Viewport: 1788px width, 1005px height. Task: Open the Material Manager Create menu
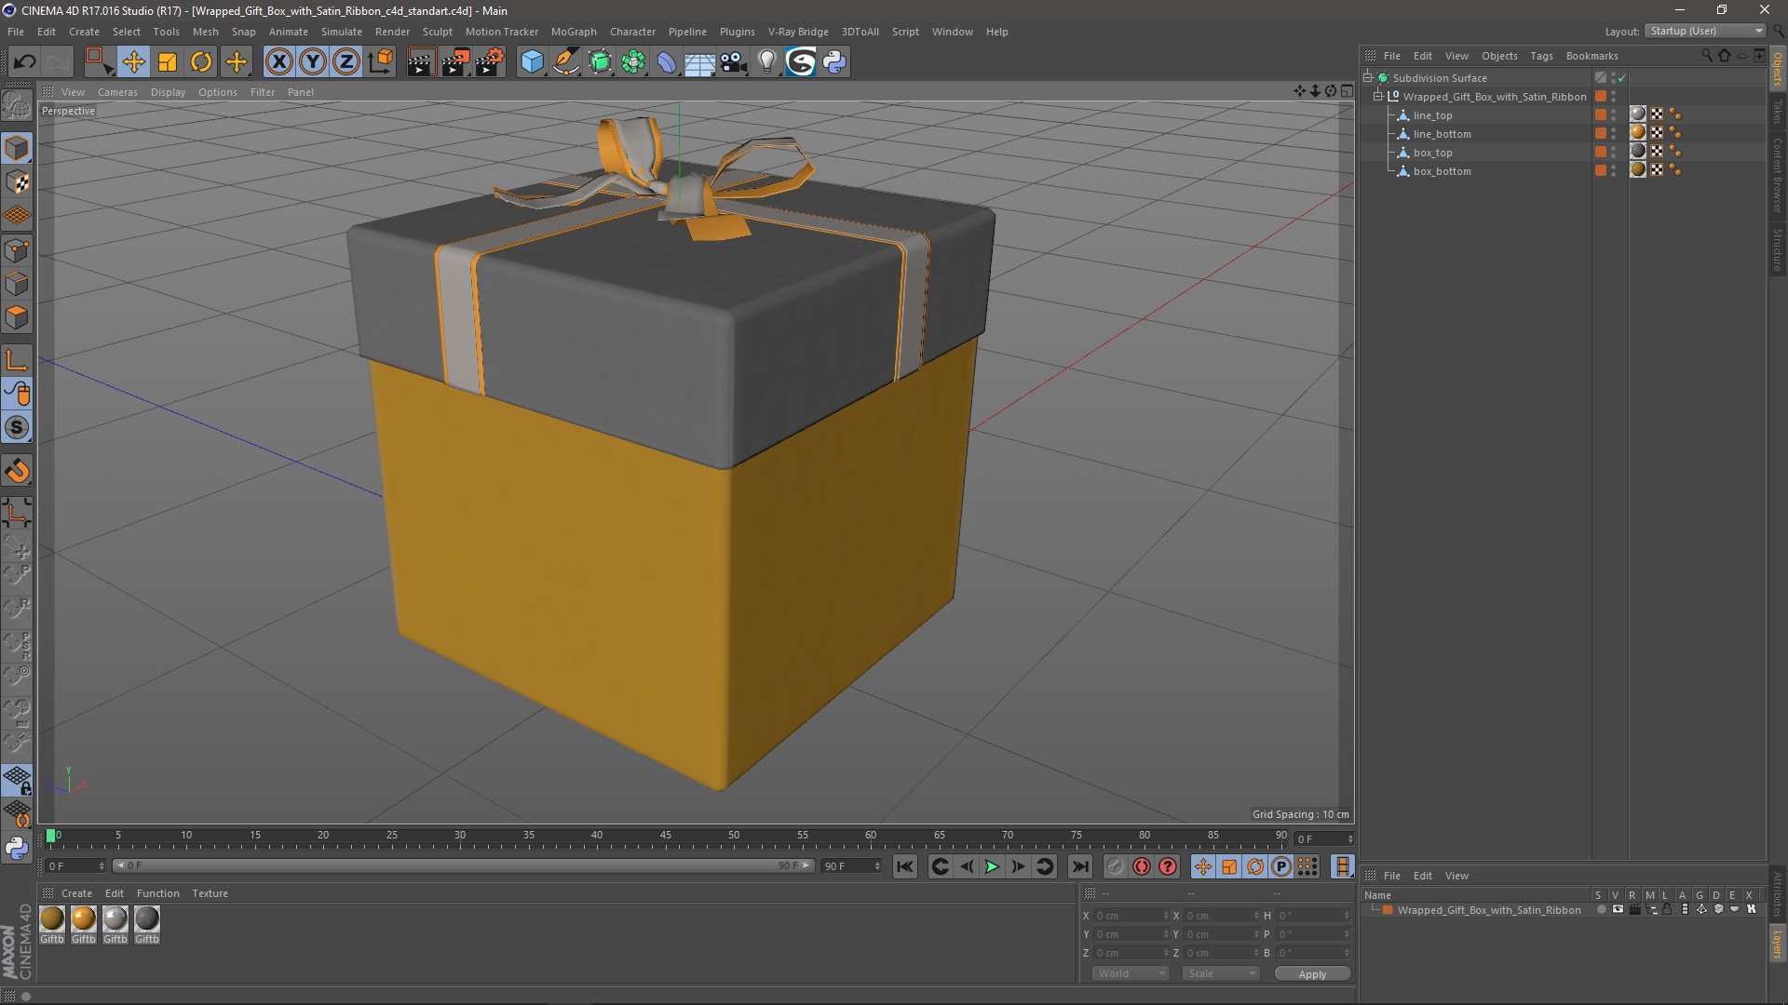coord(76,893)
